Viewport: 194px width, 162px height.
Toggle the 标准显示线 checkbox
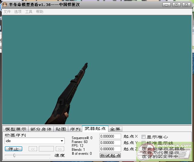pos(144,143)
